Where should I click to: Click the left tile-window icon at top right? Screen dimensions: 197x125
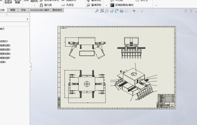(186, 11)
